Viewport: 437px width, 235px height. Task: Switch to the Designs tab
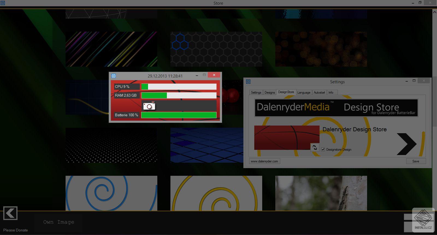click(x=270, y=93)
